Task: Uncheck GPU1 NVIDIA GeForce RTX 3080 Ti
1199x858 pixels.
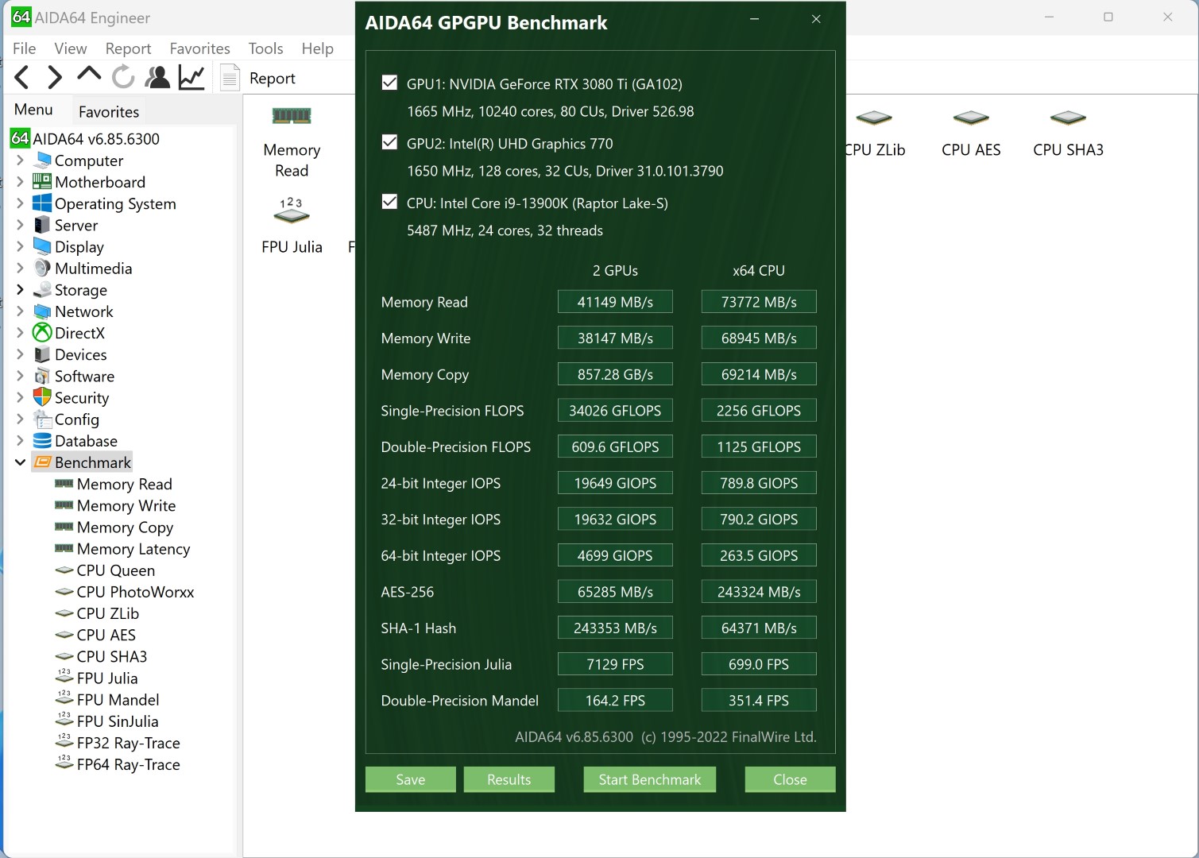Action: pyautogui.click(x=389, y=83)
